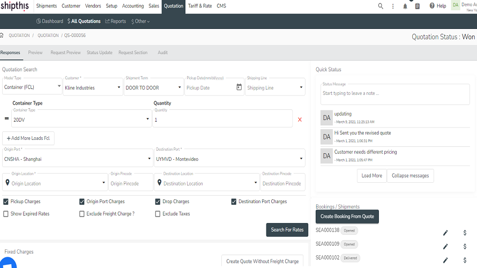Click the QS-000056 breadcrumb
This screenshot has width=477, height=268.
[x=75, y=35]
